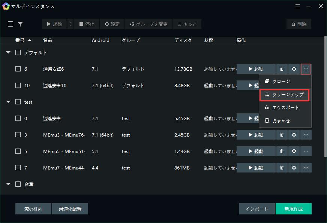Delete instance MEmu5 using trash icon
Screen dimensions: 327x223
[x=282, y=151]
